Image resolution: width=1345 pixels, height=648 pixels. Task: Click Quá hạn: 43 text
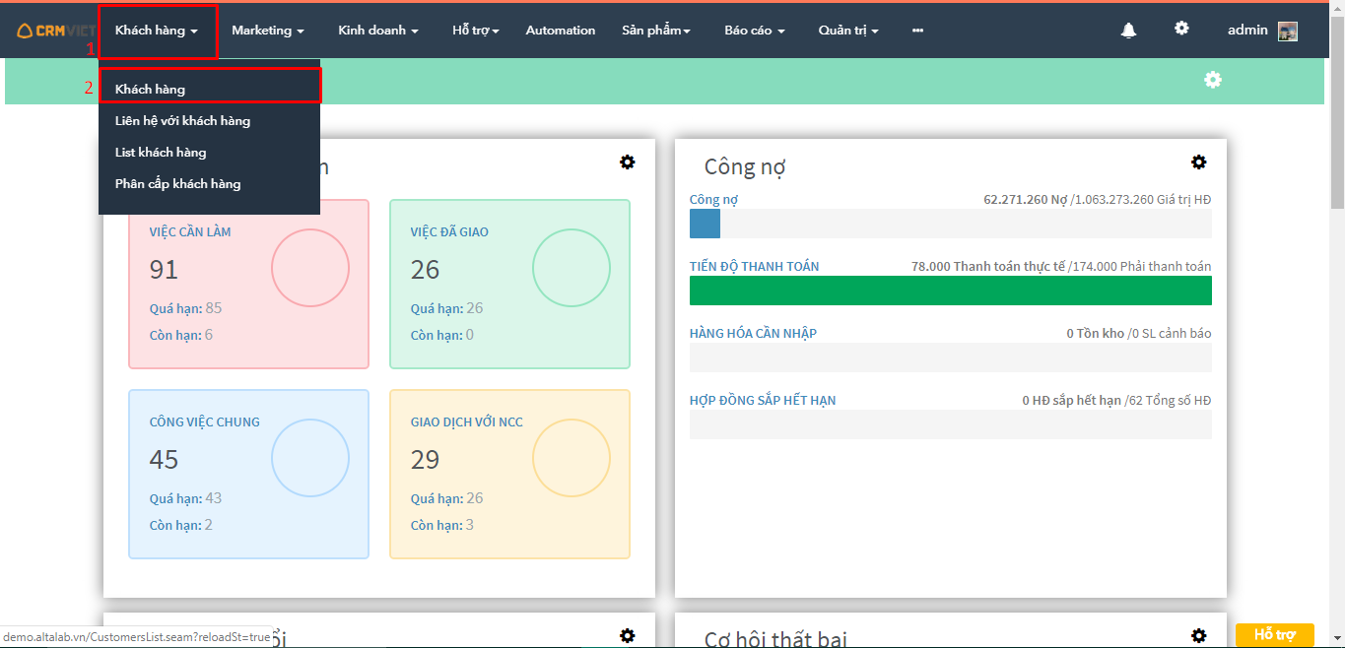point(186,498)
